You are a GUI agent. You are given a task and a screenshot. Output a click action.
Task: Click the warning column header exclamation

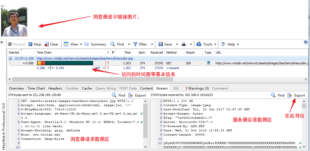108,52
